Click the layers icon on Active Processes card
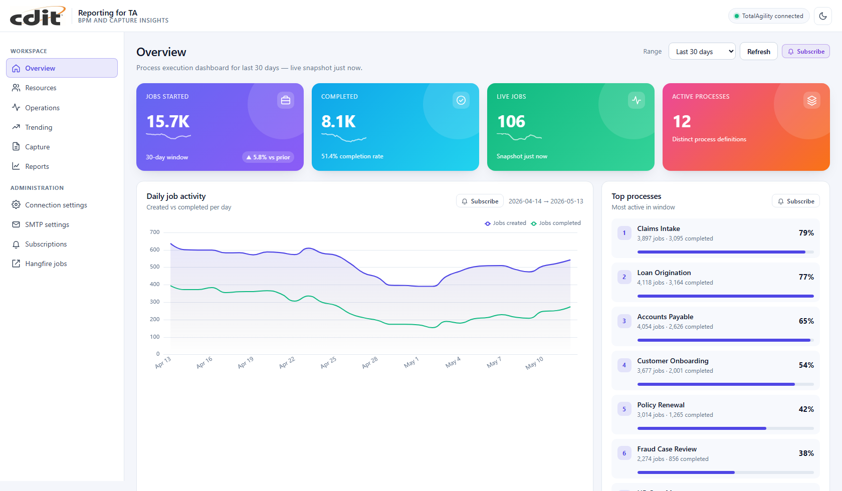 tap(812, 100)
